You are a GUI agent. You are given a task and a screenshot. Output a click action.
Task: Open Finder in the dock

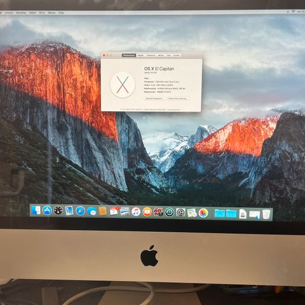36,210
